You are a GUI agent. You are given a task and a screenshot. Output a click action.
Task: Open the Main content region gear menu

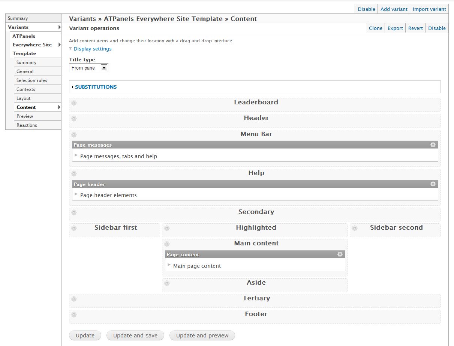[167, 244]
